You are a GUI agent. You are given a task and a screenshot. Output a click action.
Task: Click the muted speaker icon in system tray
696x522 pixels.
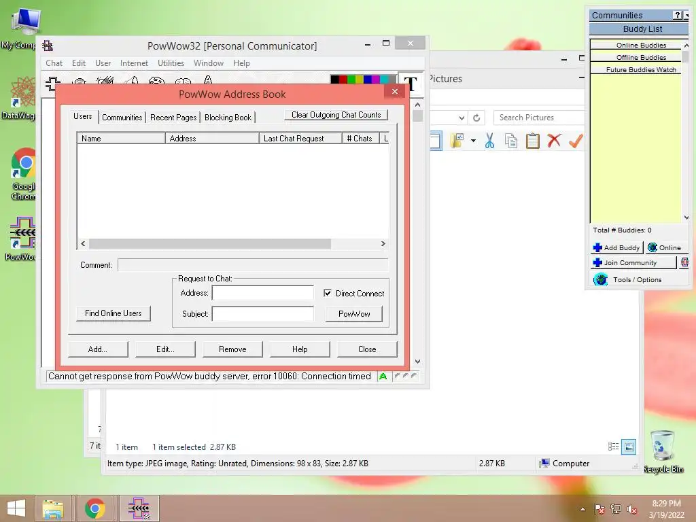[x=631, y=509]
